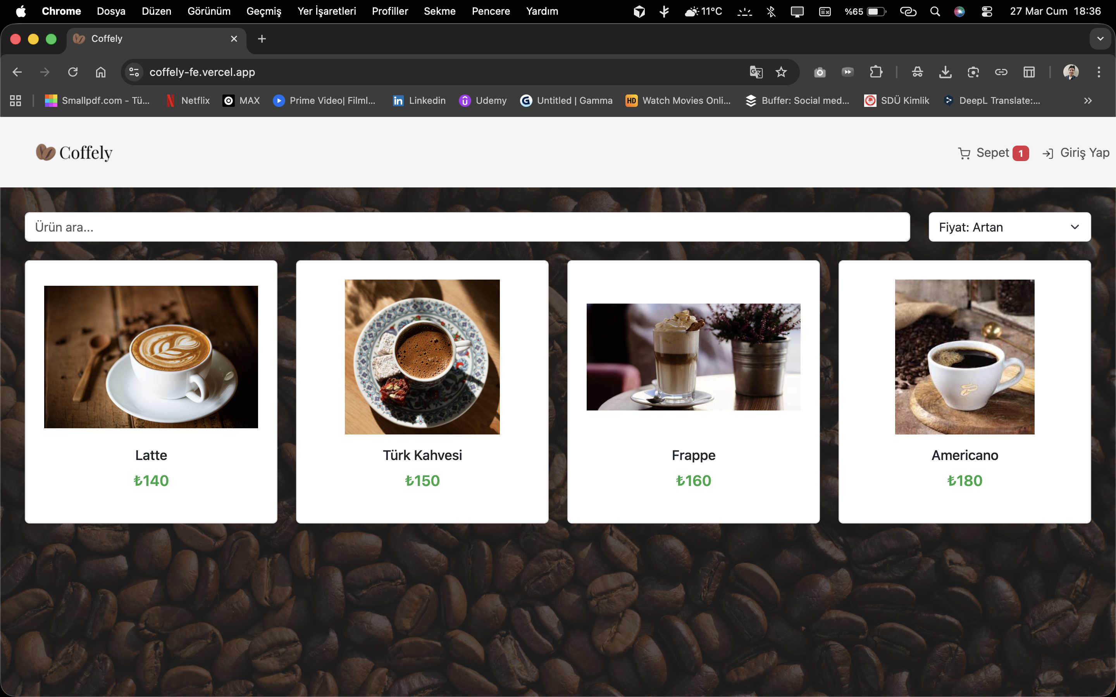This screenshot has height=697, width=1116.
Task: Open the Geçmiş menu
Action: click(263, 11)
